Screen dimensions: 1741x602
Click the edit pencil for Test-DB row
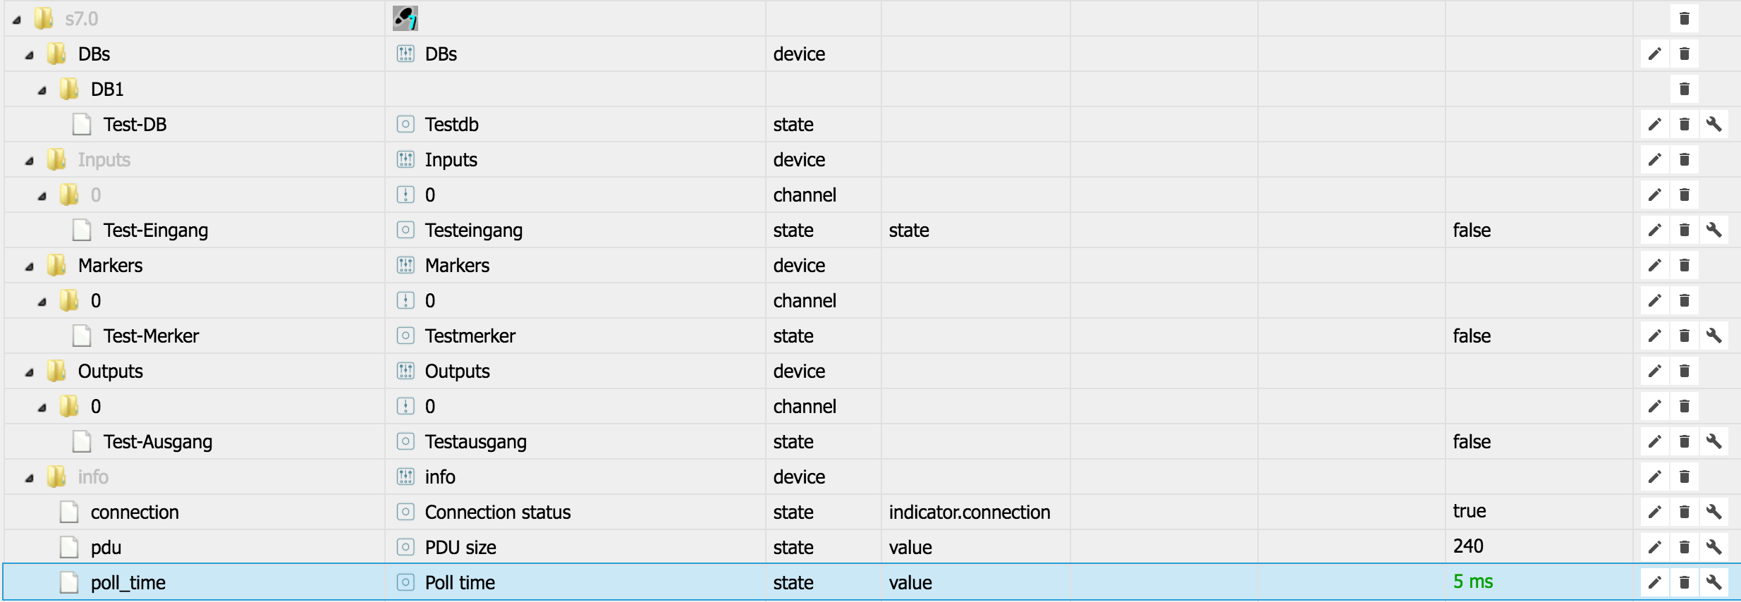(x=1654, y=125)
